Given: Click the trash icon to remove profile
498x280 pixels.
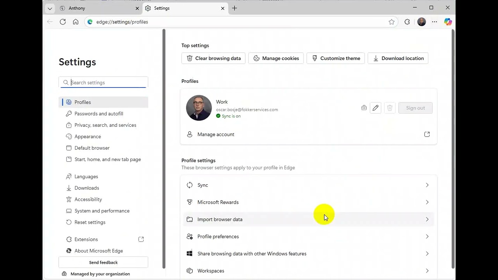Looking at the screenshot, I should [390, 108].
